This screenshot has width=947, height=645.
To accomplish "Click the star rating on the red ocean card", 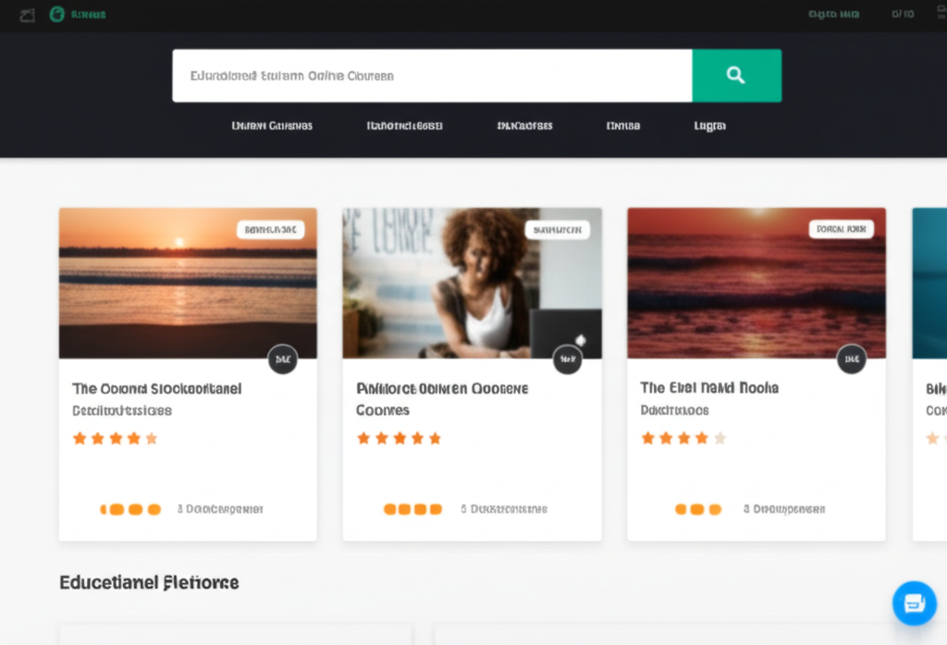I will coord(683,438).
